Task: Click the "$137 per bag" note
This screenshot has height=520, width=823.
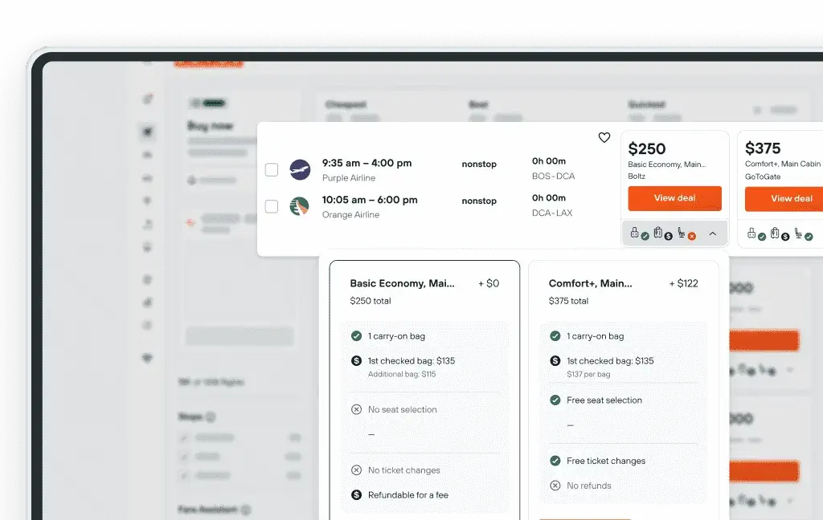Action: [x=588, y=374]
